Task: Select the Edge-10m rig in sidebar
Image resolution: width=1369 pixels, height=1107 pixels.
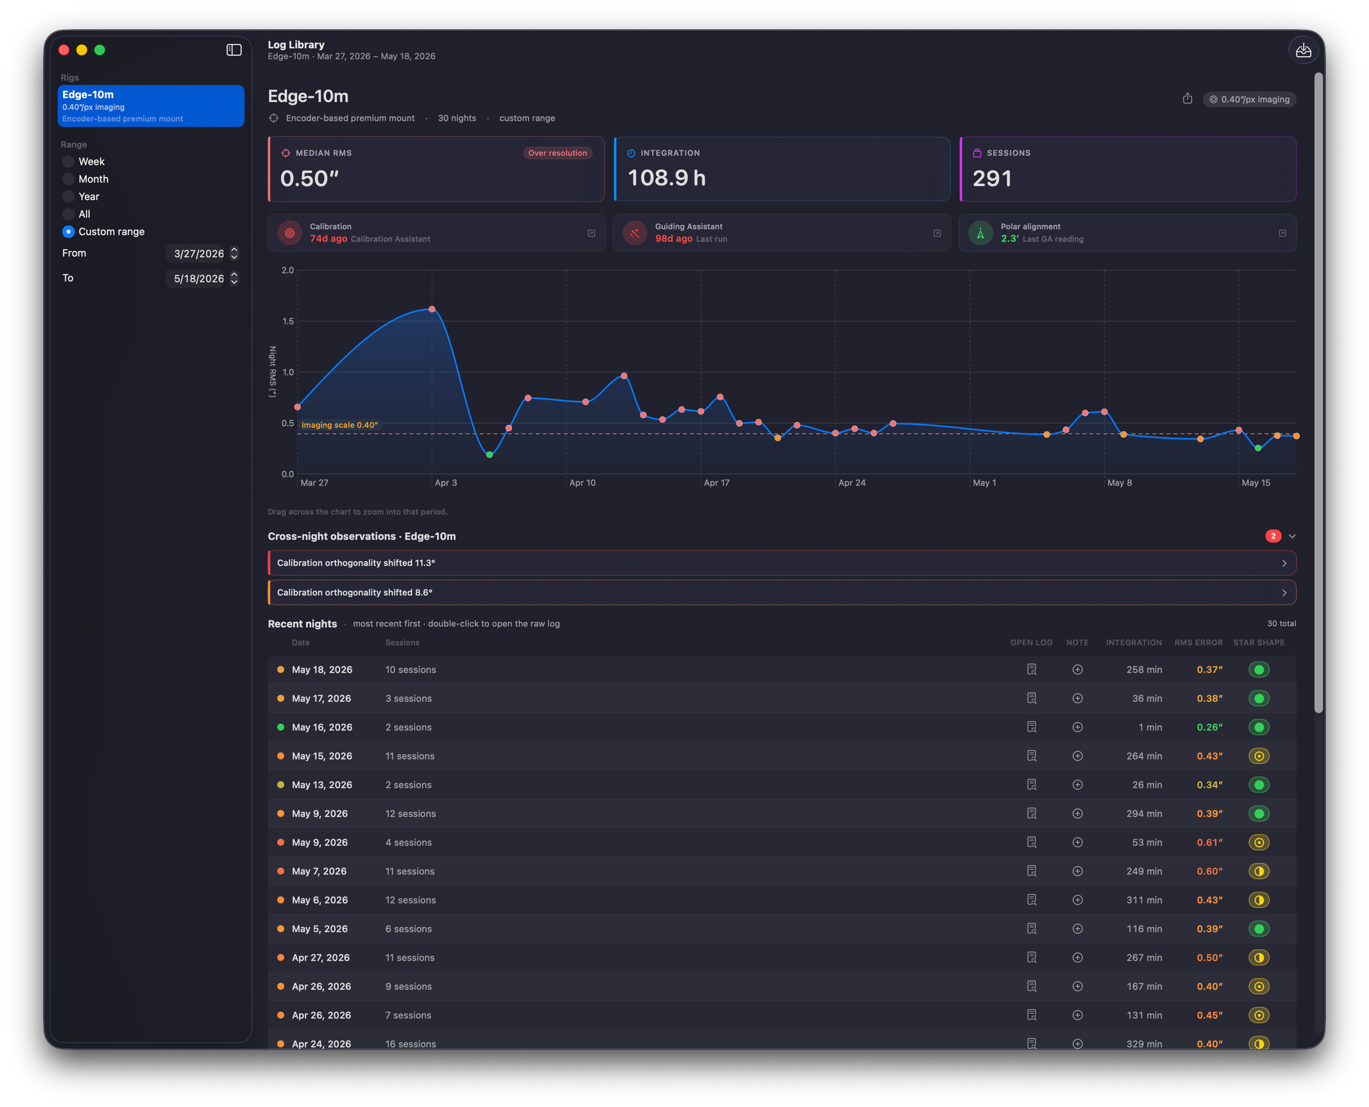Action: 151,106
